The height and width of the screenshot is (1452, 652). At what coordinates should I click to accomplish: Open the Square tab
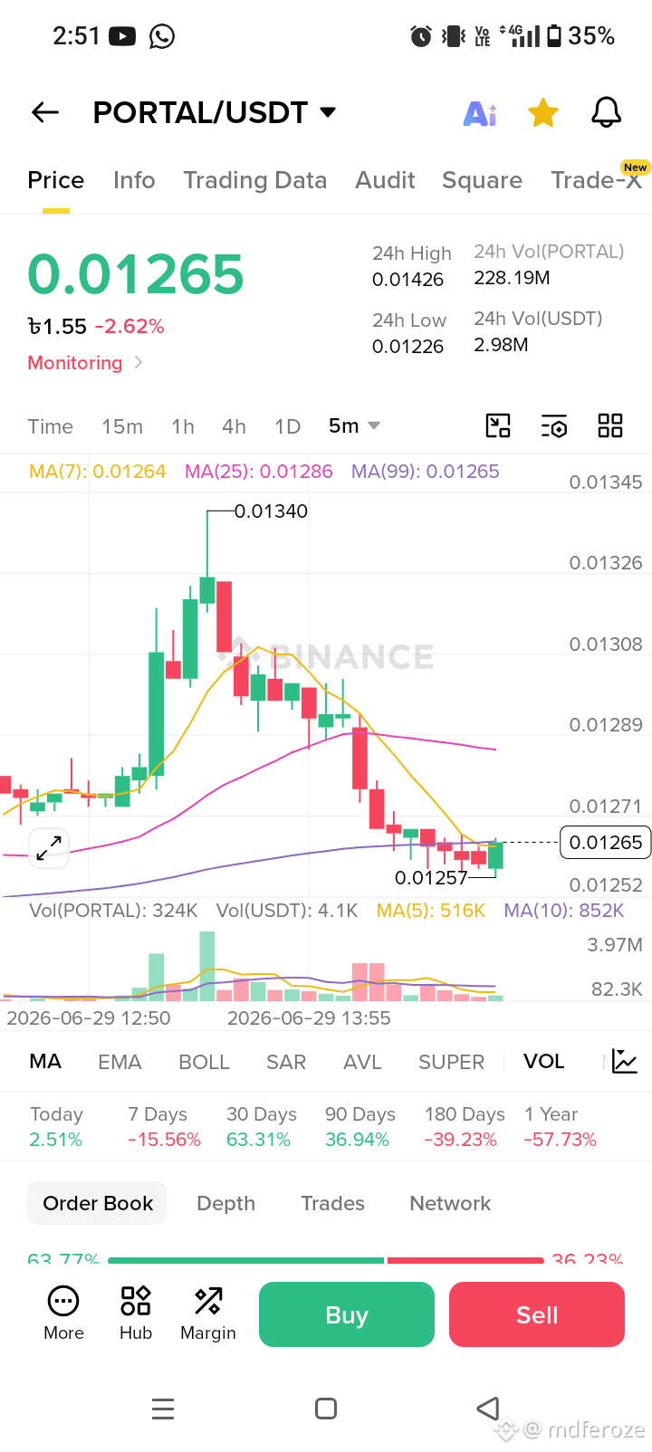[482, 180]
